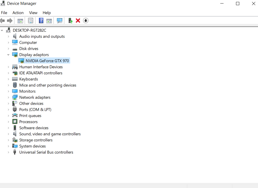Image resolution: width=258 pixels, height=188 pixels.
Task: Toggle the console tree pane toolbar icon
Action: click(x=20, y=21)
